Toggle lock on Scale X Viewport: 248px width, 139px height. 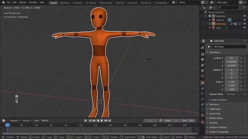click(x=241, y=82)
